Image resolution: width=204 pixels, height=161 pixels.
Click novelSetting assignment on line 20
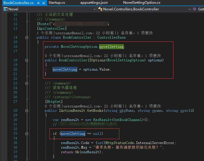coord(65,69)
